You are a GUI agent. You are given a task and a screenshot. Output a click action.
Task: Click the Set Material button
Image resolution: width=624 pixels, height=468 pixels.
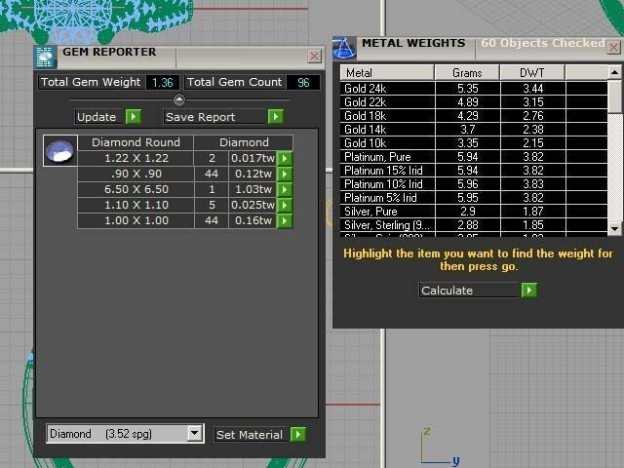252,434
